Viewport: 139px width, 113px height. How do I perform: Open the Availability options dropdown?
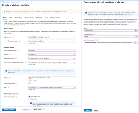click(x=52, y=58)
